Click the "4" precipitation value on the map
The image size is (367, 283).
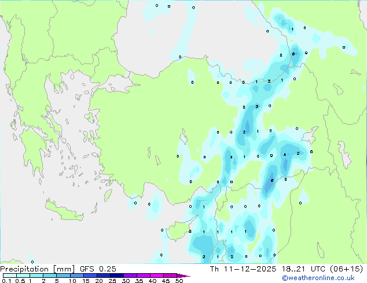285,155
